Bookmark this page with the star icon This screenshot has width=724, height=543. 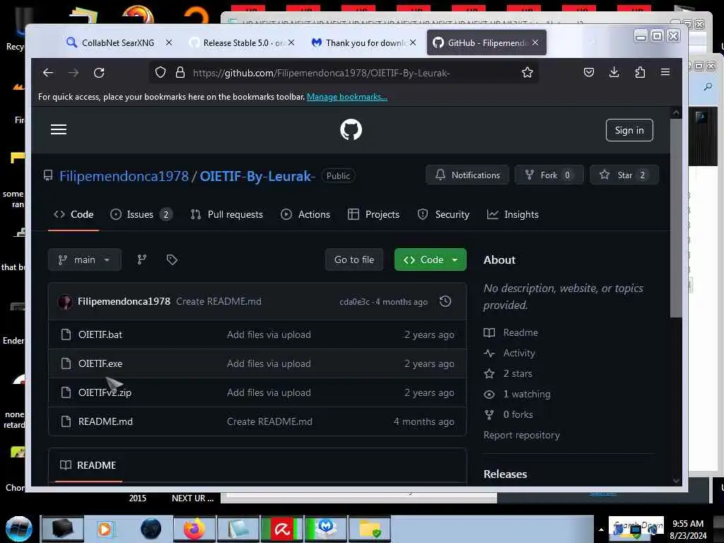527,73
